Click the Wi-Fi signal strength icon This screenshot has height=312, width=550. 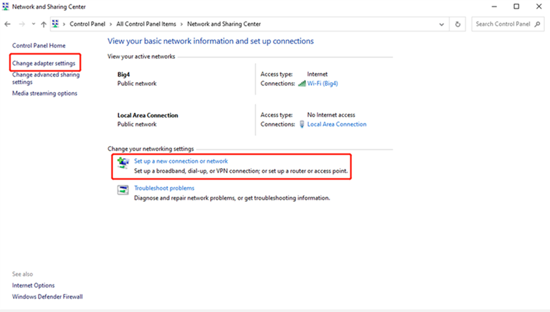click(x=302, y=84)
